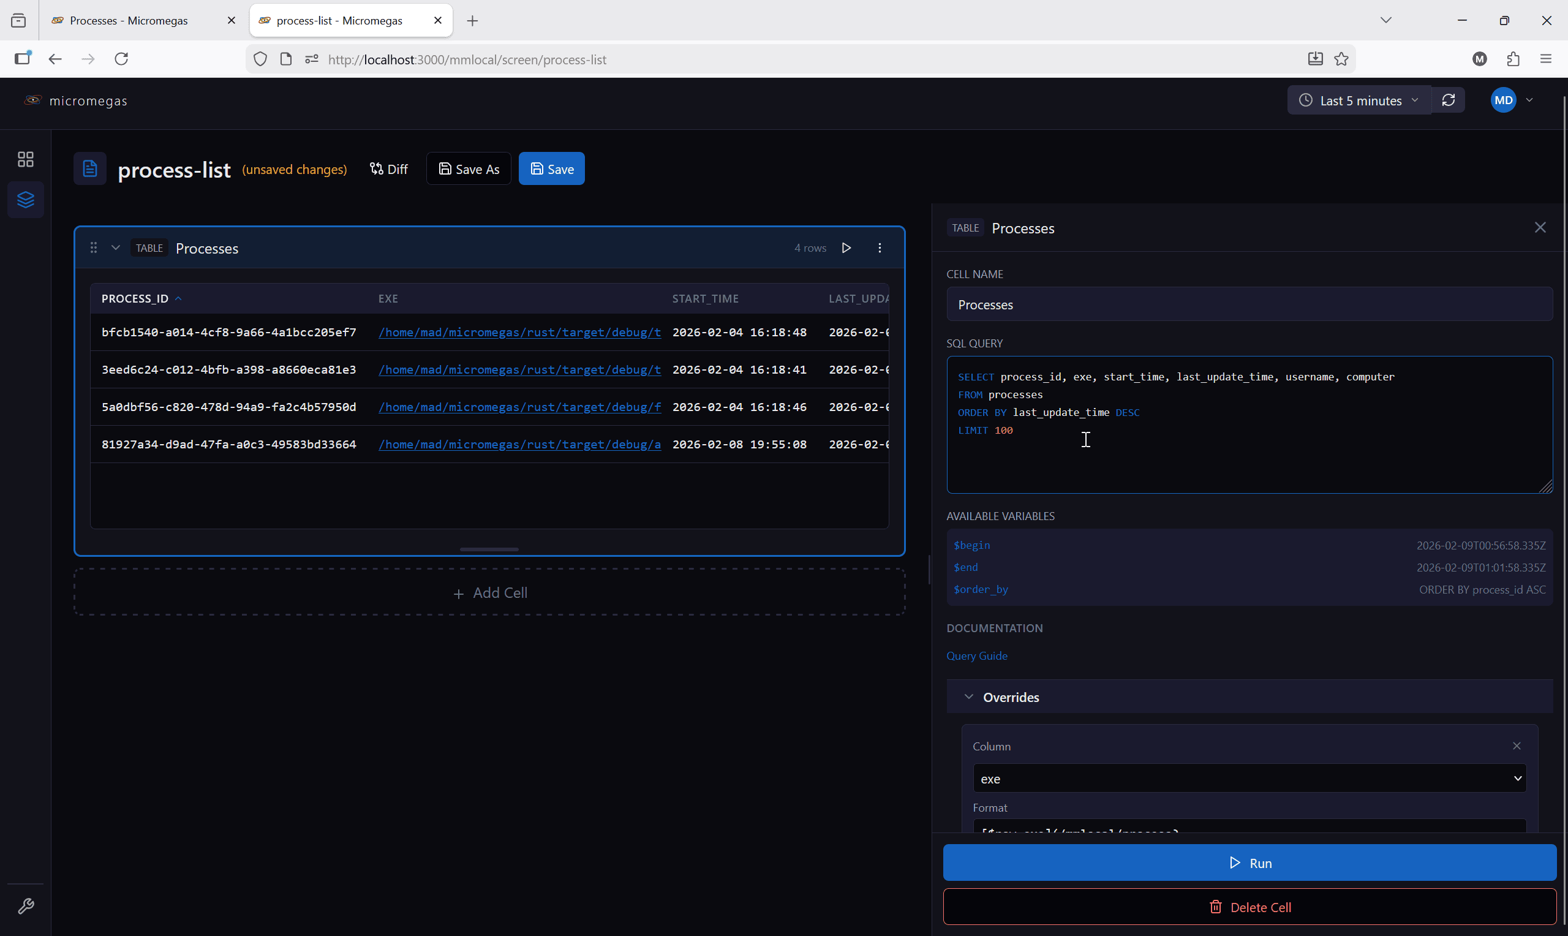The height and width of the screenshot is (936, 1568).
Task: List all tabs dropdown in browser
Action: click(x=1386, y=20)
